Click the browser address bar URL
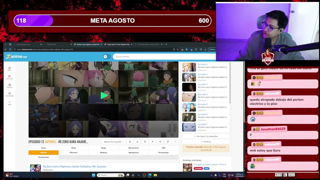This screenshot has width=320, height=180. tap(45, 49)
